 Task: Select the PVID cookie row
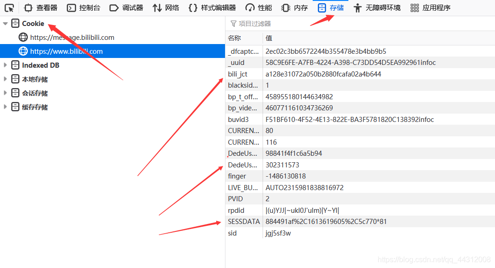tap(360, 199)
